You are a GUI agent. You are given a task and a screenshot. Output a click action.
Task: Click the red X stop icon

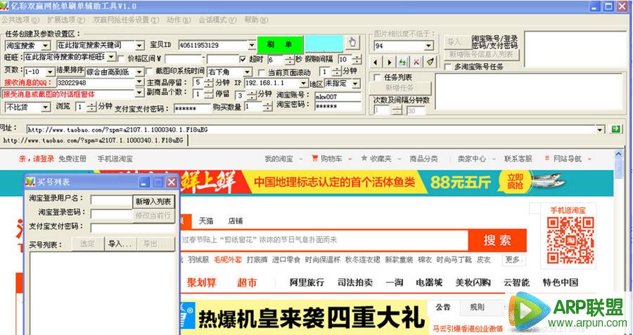point(416,62)
